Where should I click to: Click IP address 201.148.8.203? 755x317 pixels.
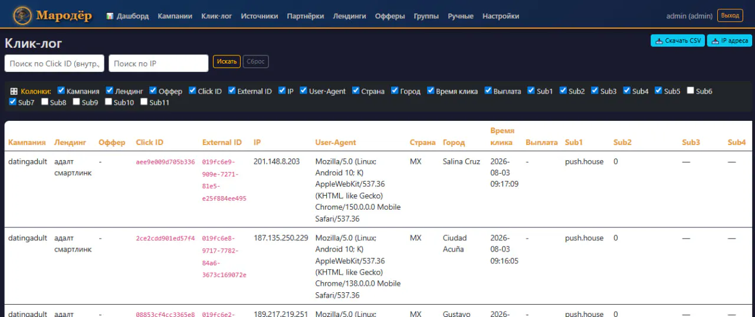click(277, 161)
